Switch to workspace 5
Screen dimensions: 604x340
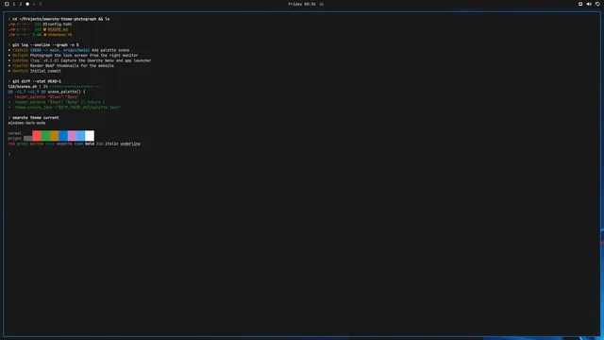(x=40, y=4)
